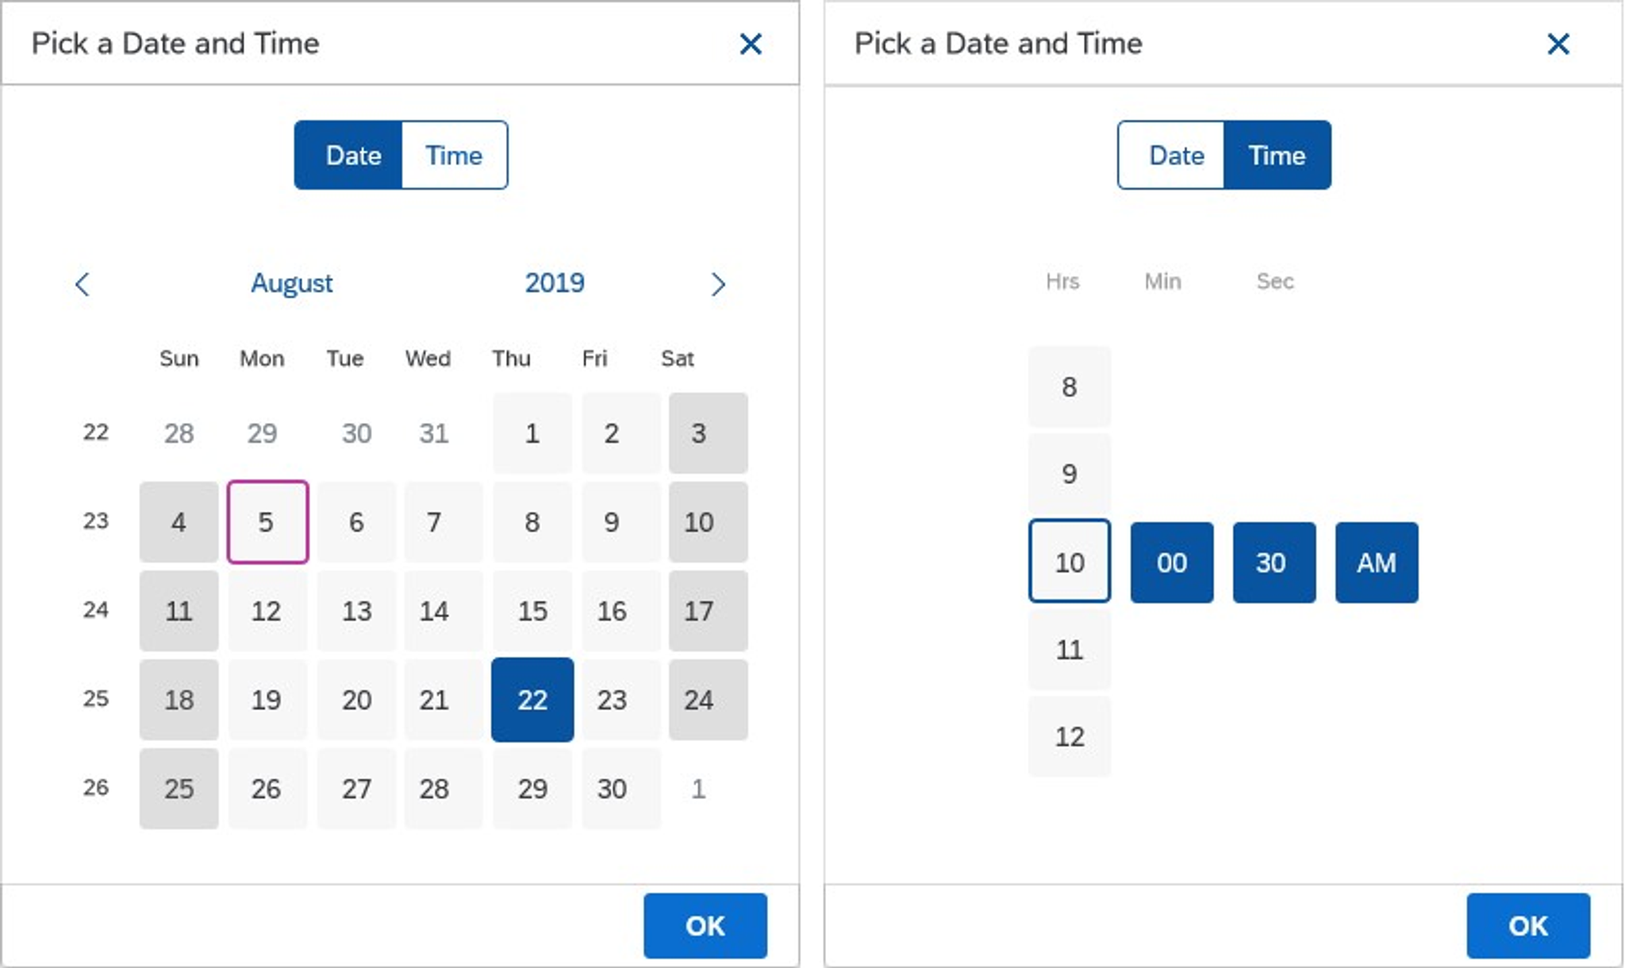Confirm the time with the OK button
1625x968 pixels.
(x=1527, y=925)
